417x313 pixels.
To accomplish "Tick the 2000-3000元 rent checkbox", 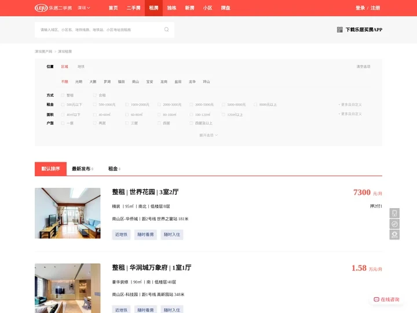I will [159, 104].
